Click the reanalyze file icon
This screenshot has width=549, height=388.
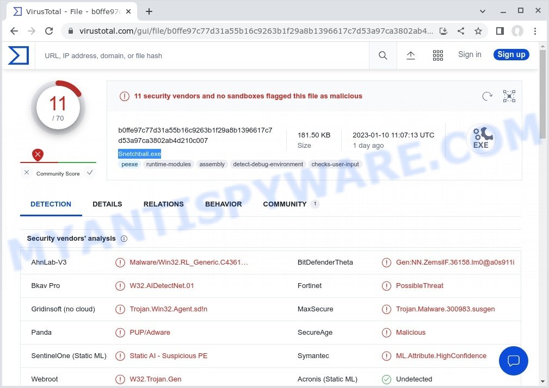pos(487,96)
